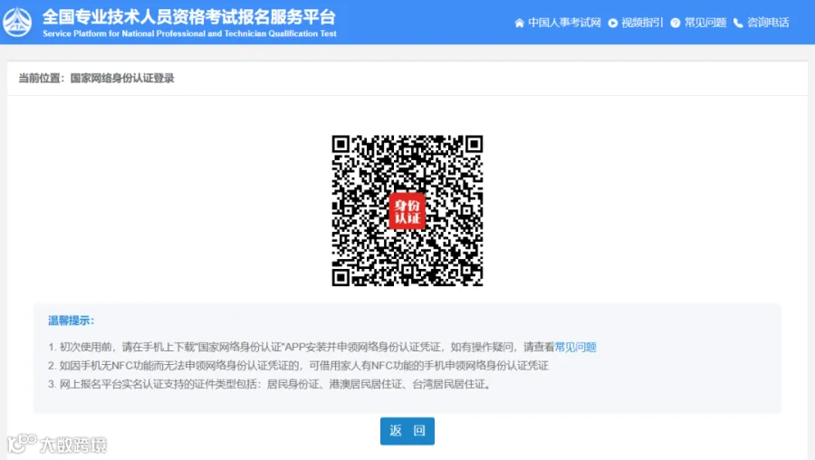Open the 视频指引 video guide link
The image size is (815, 460).
click(x=642, y=23)
